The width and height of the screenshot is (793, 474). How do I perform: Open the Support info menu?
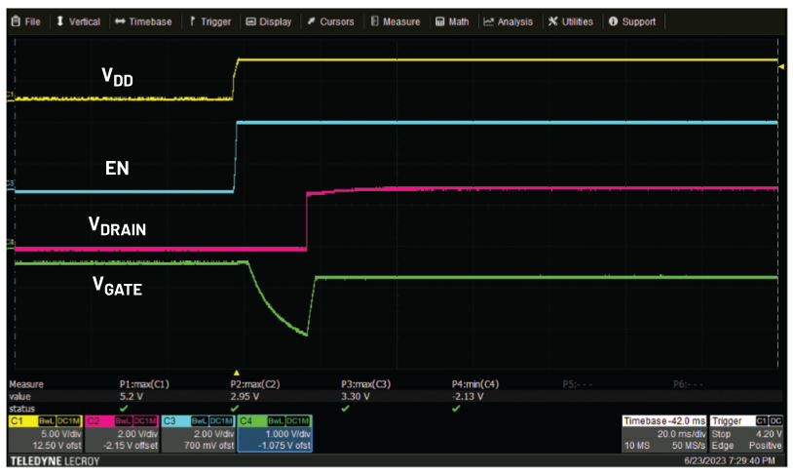631,21
